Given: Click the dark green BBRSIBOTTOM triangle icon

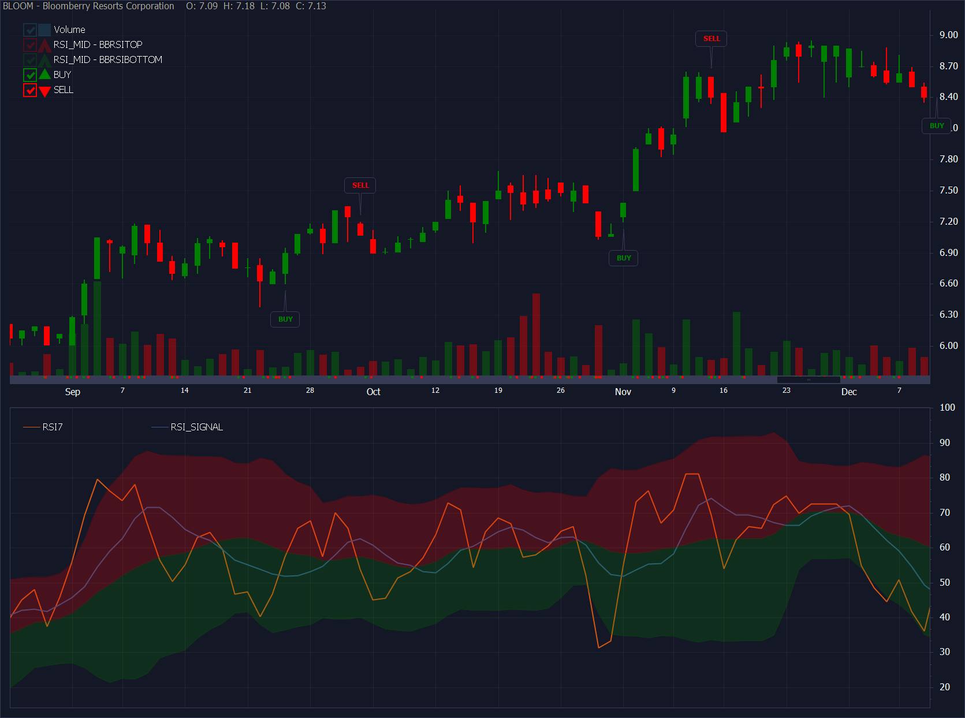Looking at the screenshot, I should pyautogui.click(x=45, y=60).
